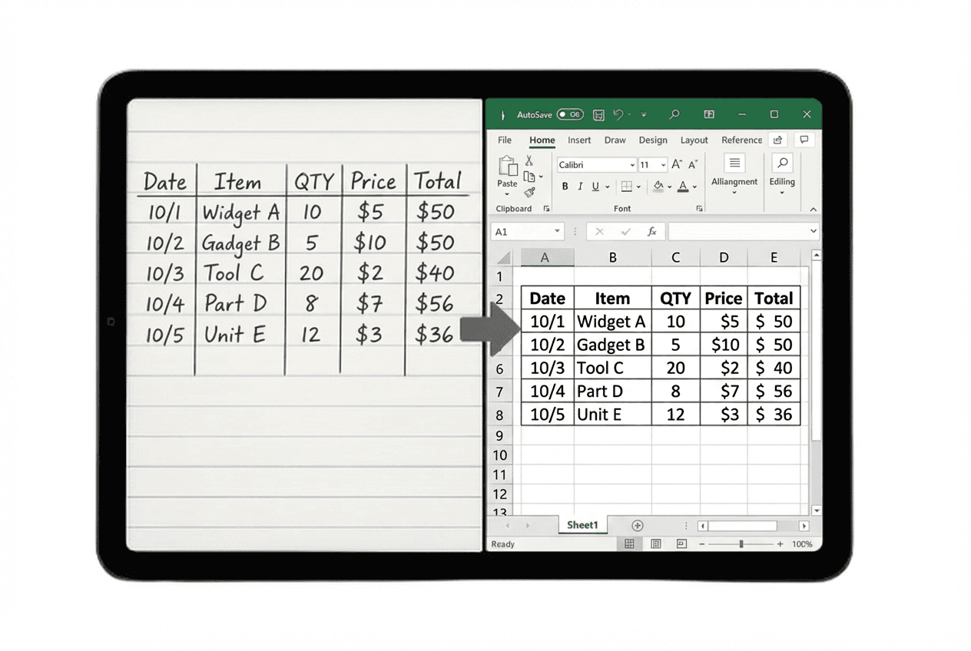Open the Font Color dropdown arrow
This screenshot has width=971, height=651.
(694, 187)
